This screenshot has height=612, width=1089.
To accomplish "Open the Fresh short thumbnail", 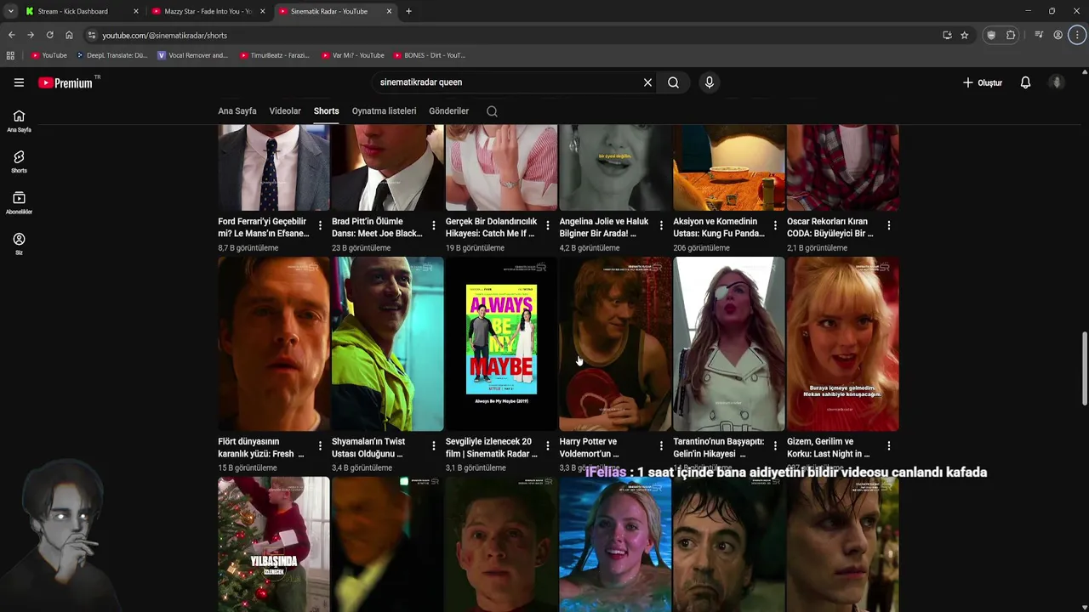I will (x=273, y=344).
